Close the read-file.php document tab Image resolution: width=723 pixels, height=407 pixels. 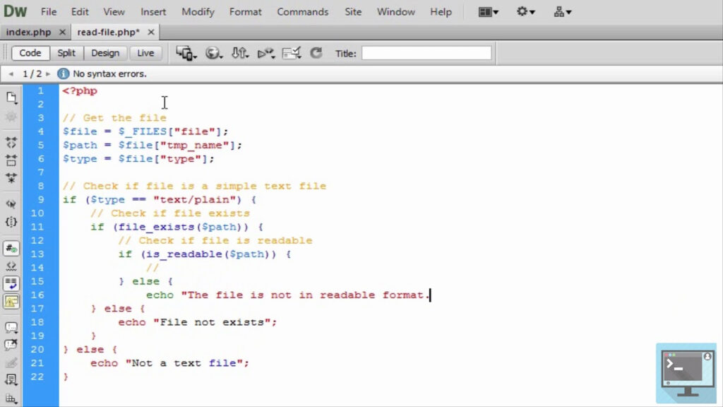[151, 33]
